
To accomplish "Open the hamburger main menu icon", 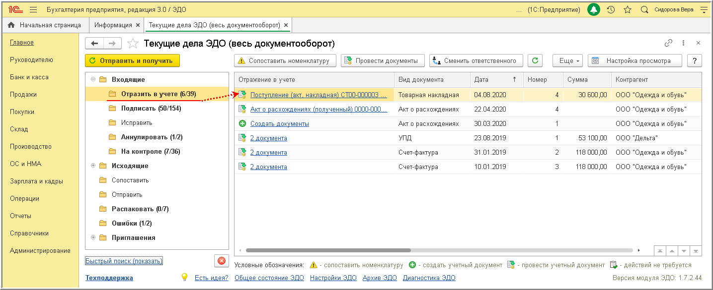I will point(33,9).
